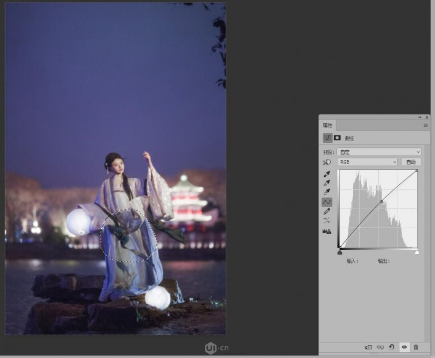Delete the curves adjustment layer
The height and width of the screenshot is (358, 435).
point(416,347)
